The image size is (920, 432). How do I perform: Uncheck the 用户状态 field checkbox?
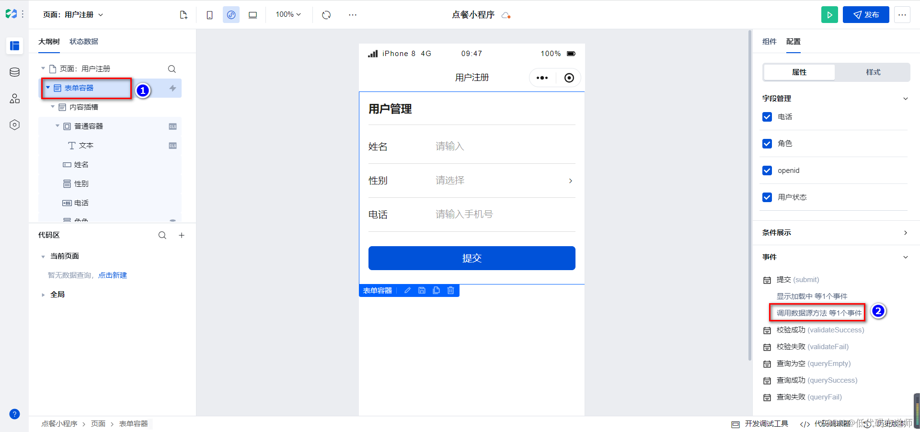pos(767,197)
